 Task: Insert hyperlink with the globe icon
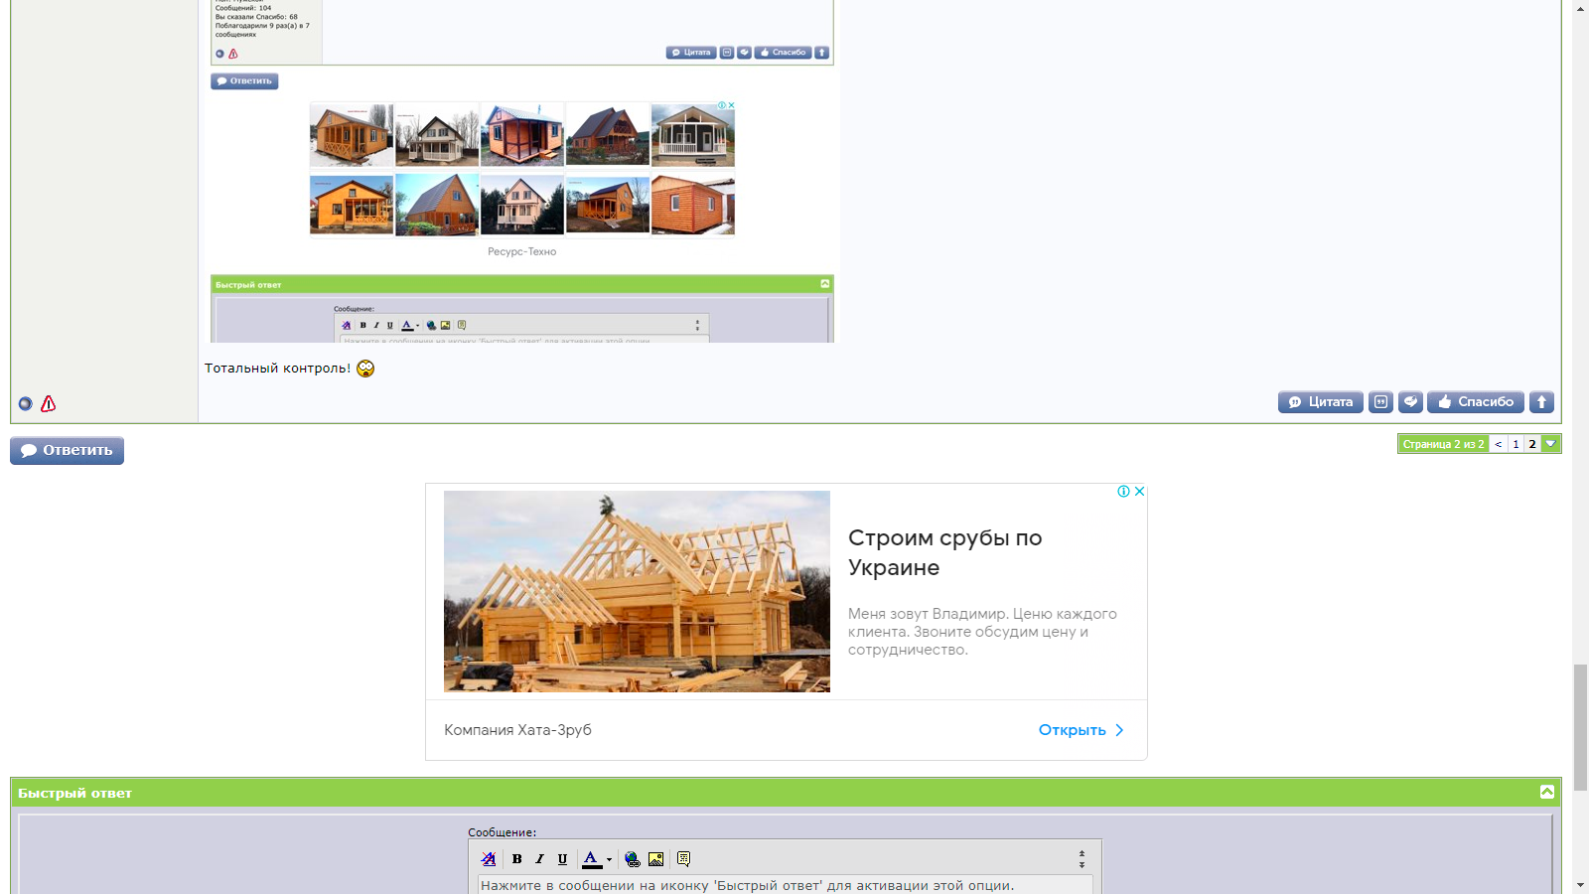pyautogui.click(x=633, y=859)
